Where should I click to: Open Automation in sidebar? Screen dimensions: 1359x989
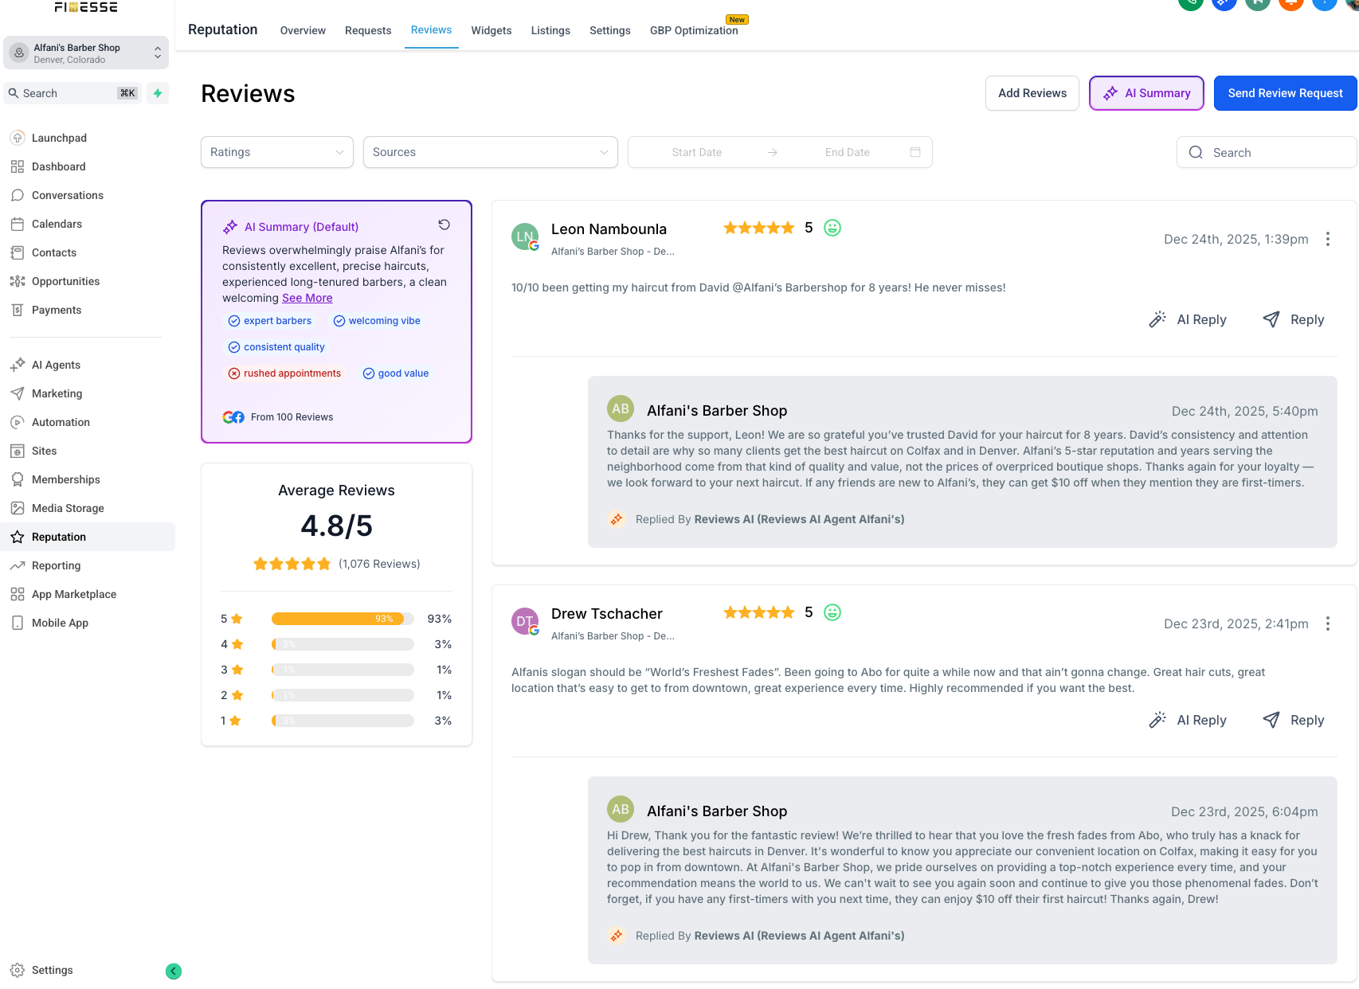[88, 422]
